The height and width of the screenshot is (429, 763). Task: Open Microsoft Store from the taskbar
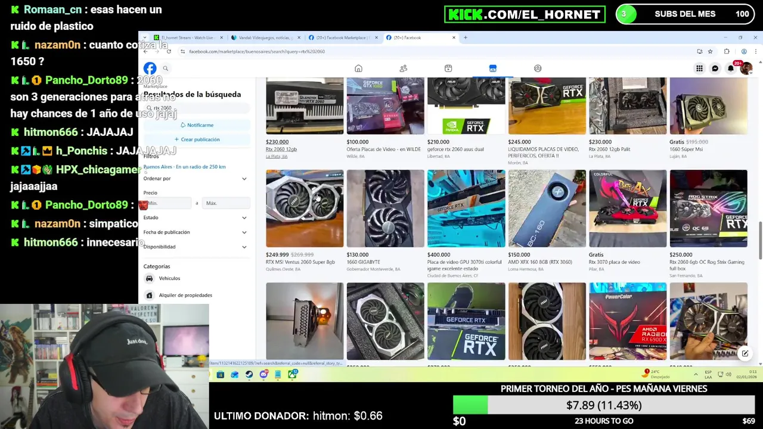tap(221, 374)
